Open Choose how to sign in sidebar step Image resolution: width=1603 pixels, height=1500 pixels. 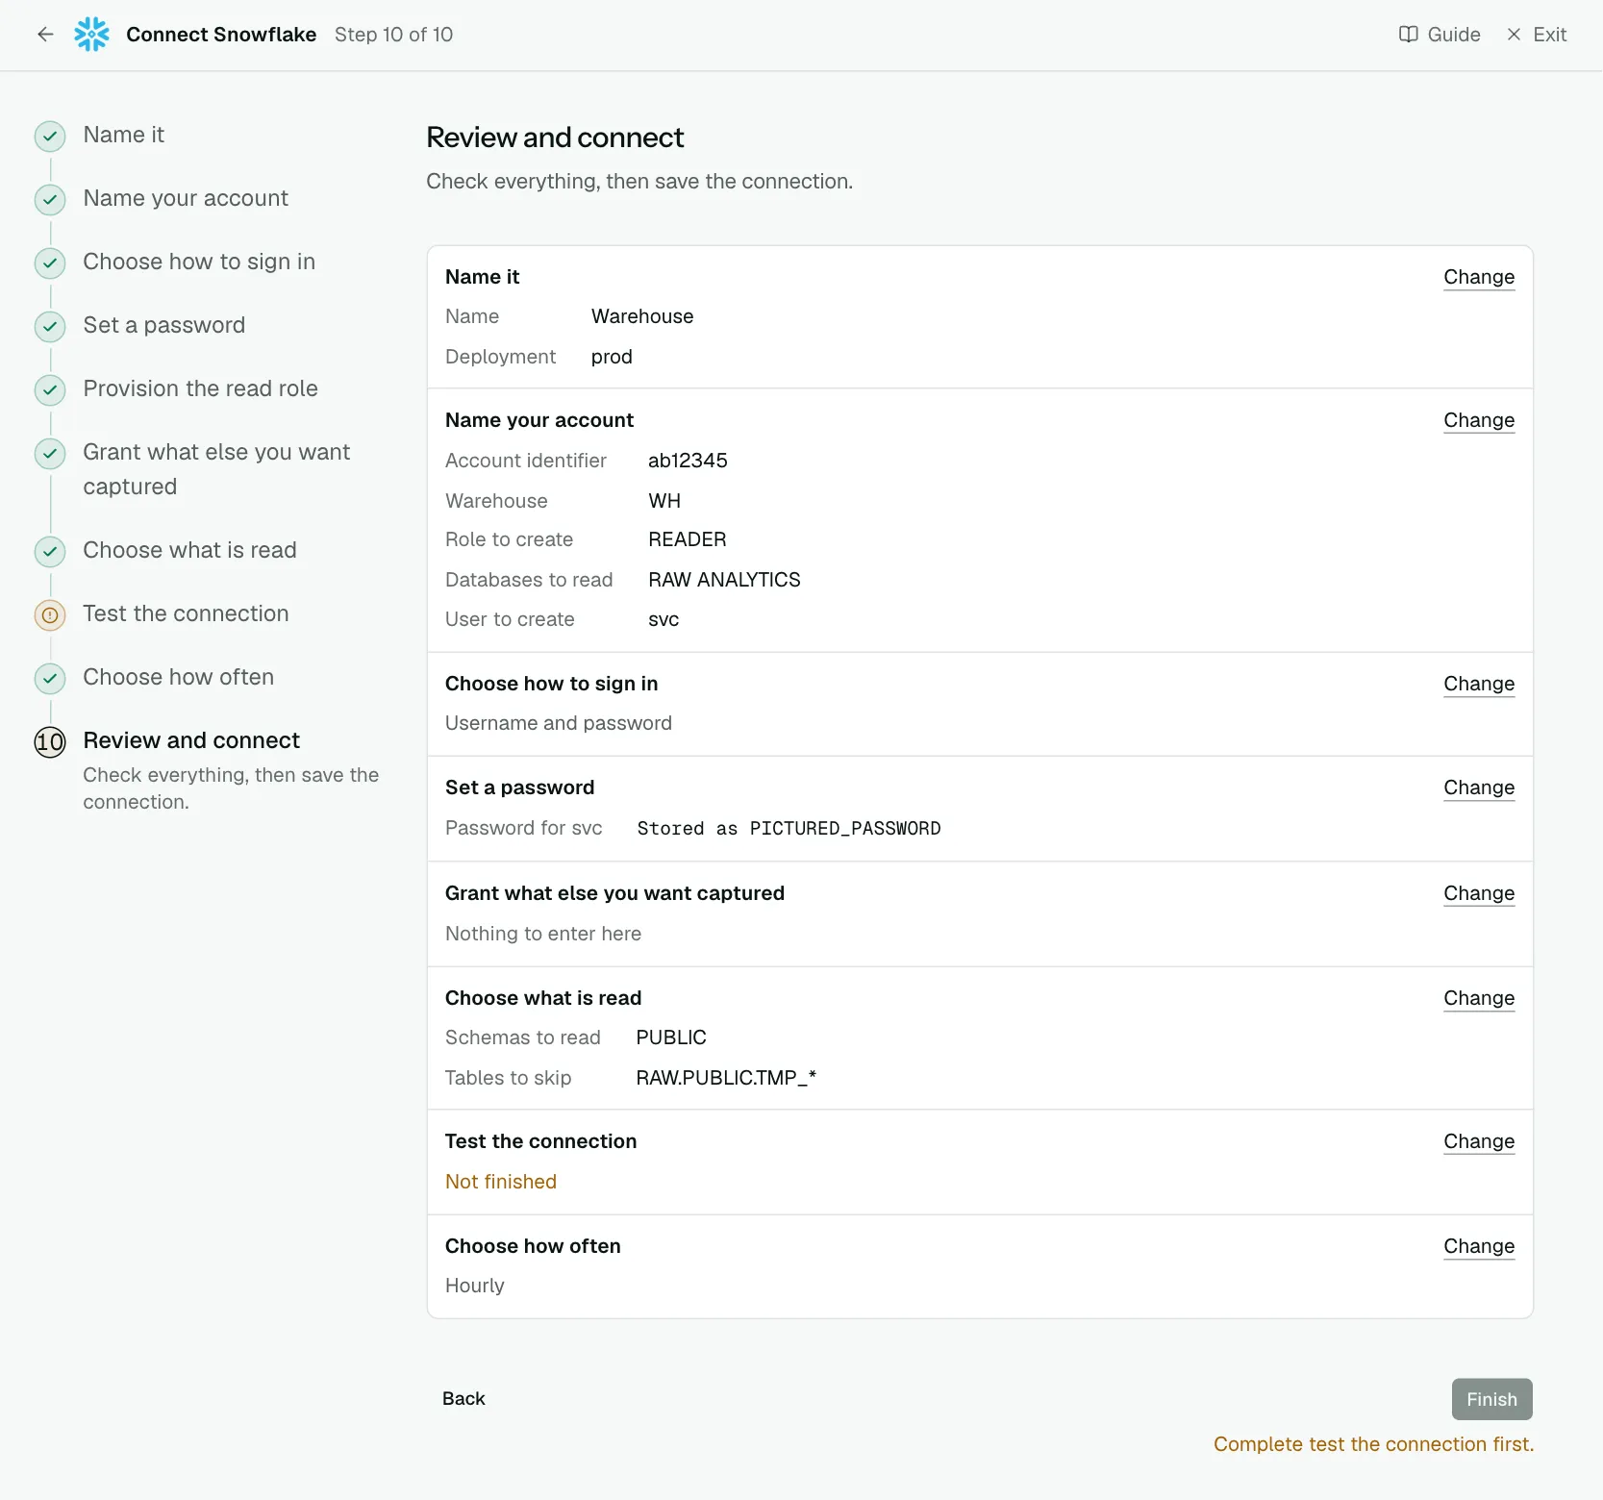(199, 262)
